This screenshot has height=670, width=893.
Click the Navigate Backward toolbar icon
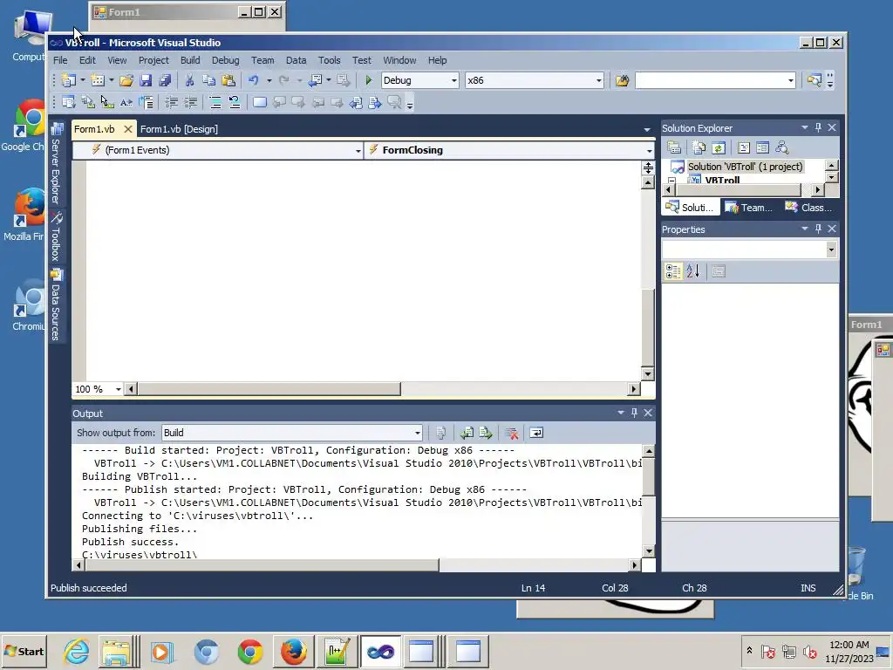pos(316,80)
